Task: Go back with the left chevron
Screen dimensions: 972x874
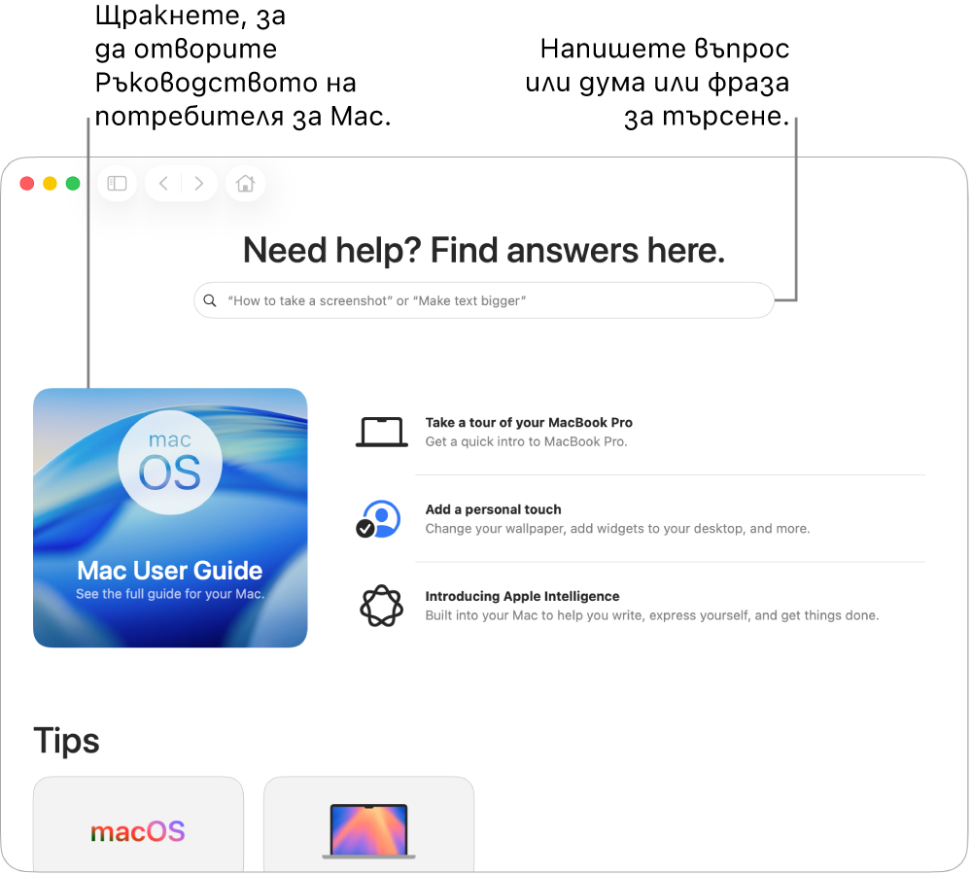Action: [x=163, y=184]
